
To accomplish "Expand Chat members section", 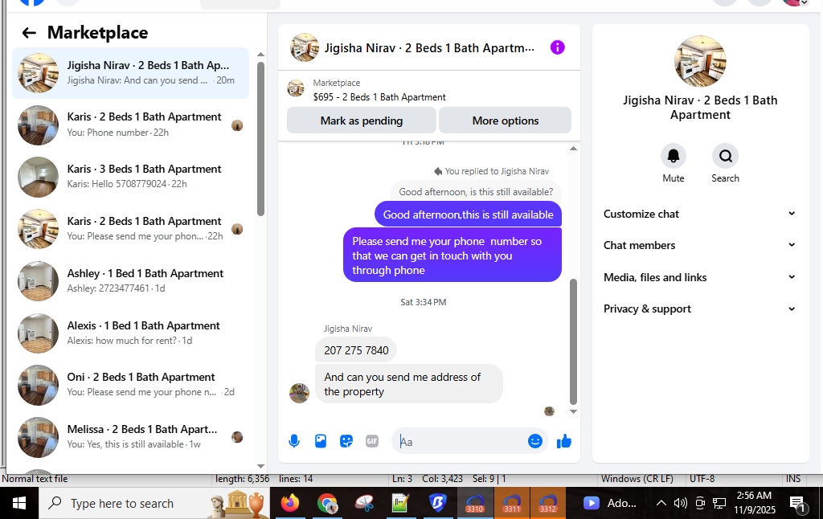I will 700,246.
